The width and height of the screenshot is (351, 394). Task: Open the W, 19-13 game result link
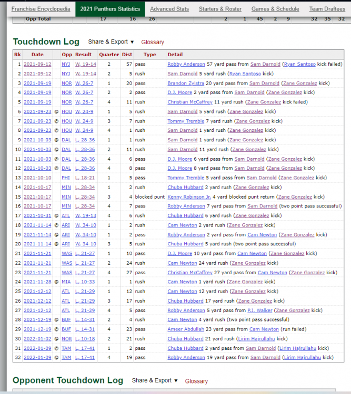[84, 215]
